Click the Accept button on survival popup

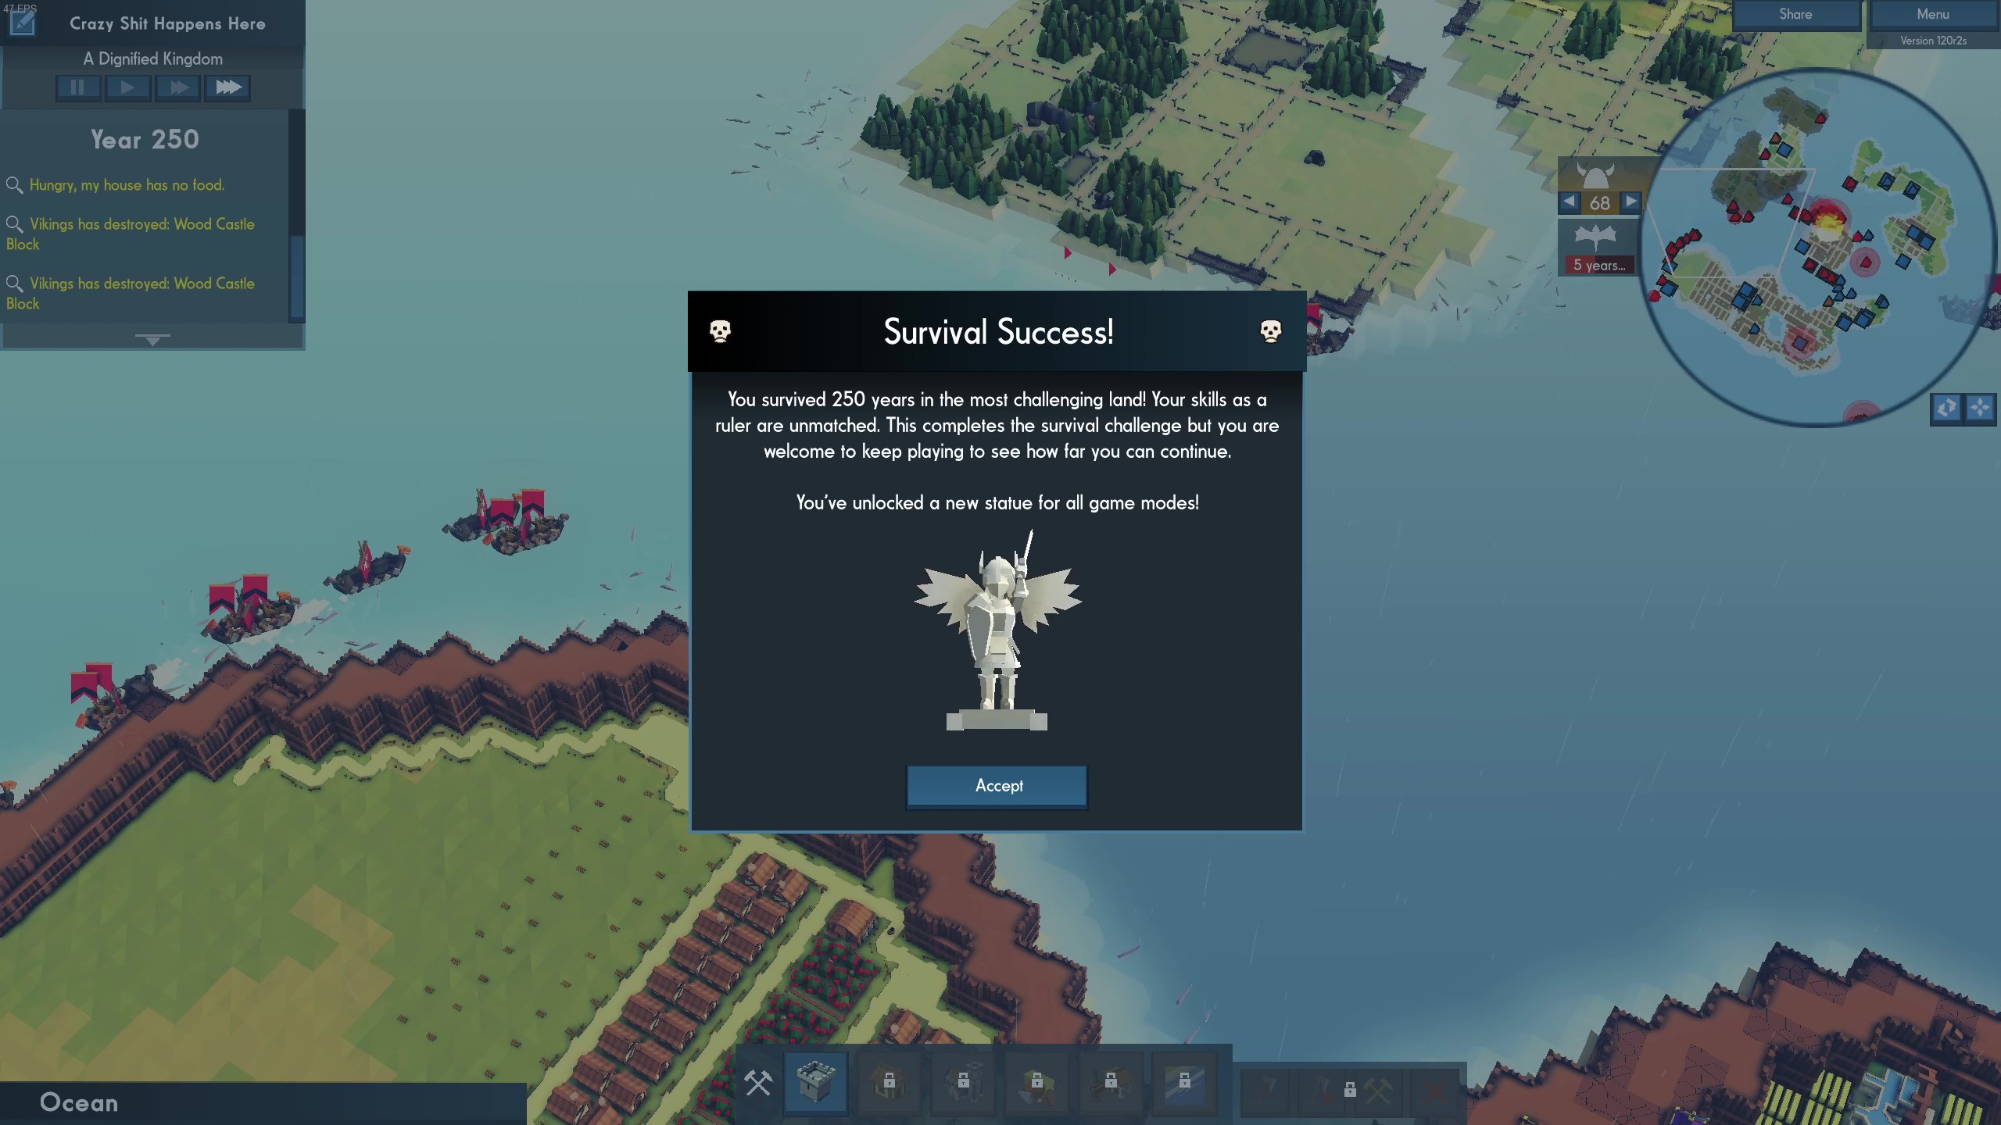coord(997,784)
